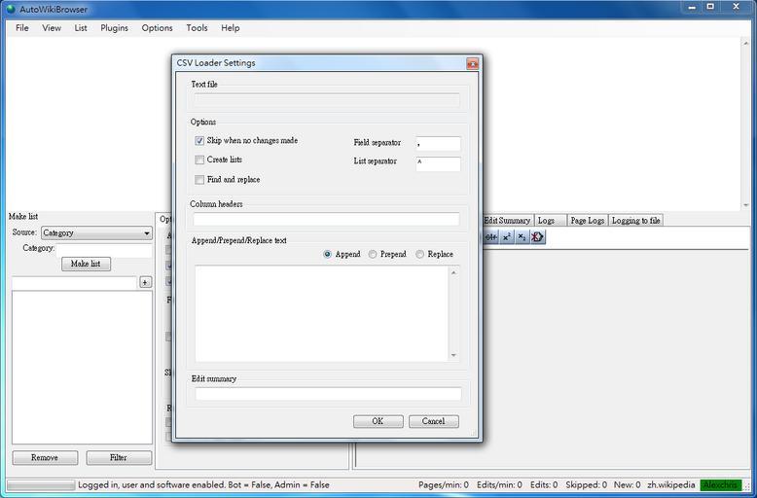The height and width of the screenshot is (498, 757).
Task: Click the text area scrollbar down arrow
Action: (453, 356)
